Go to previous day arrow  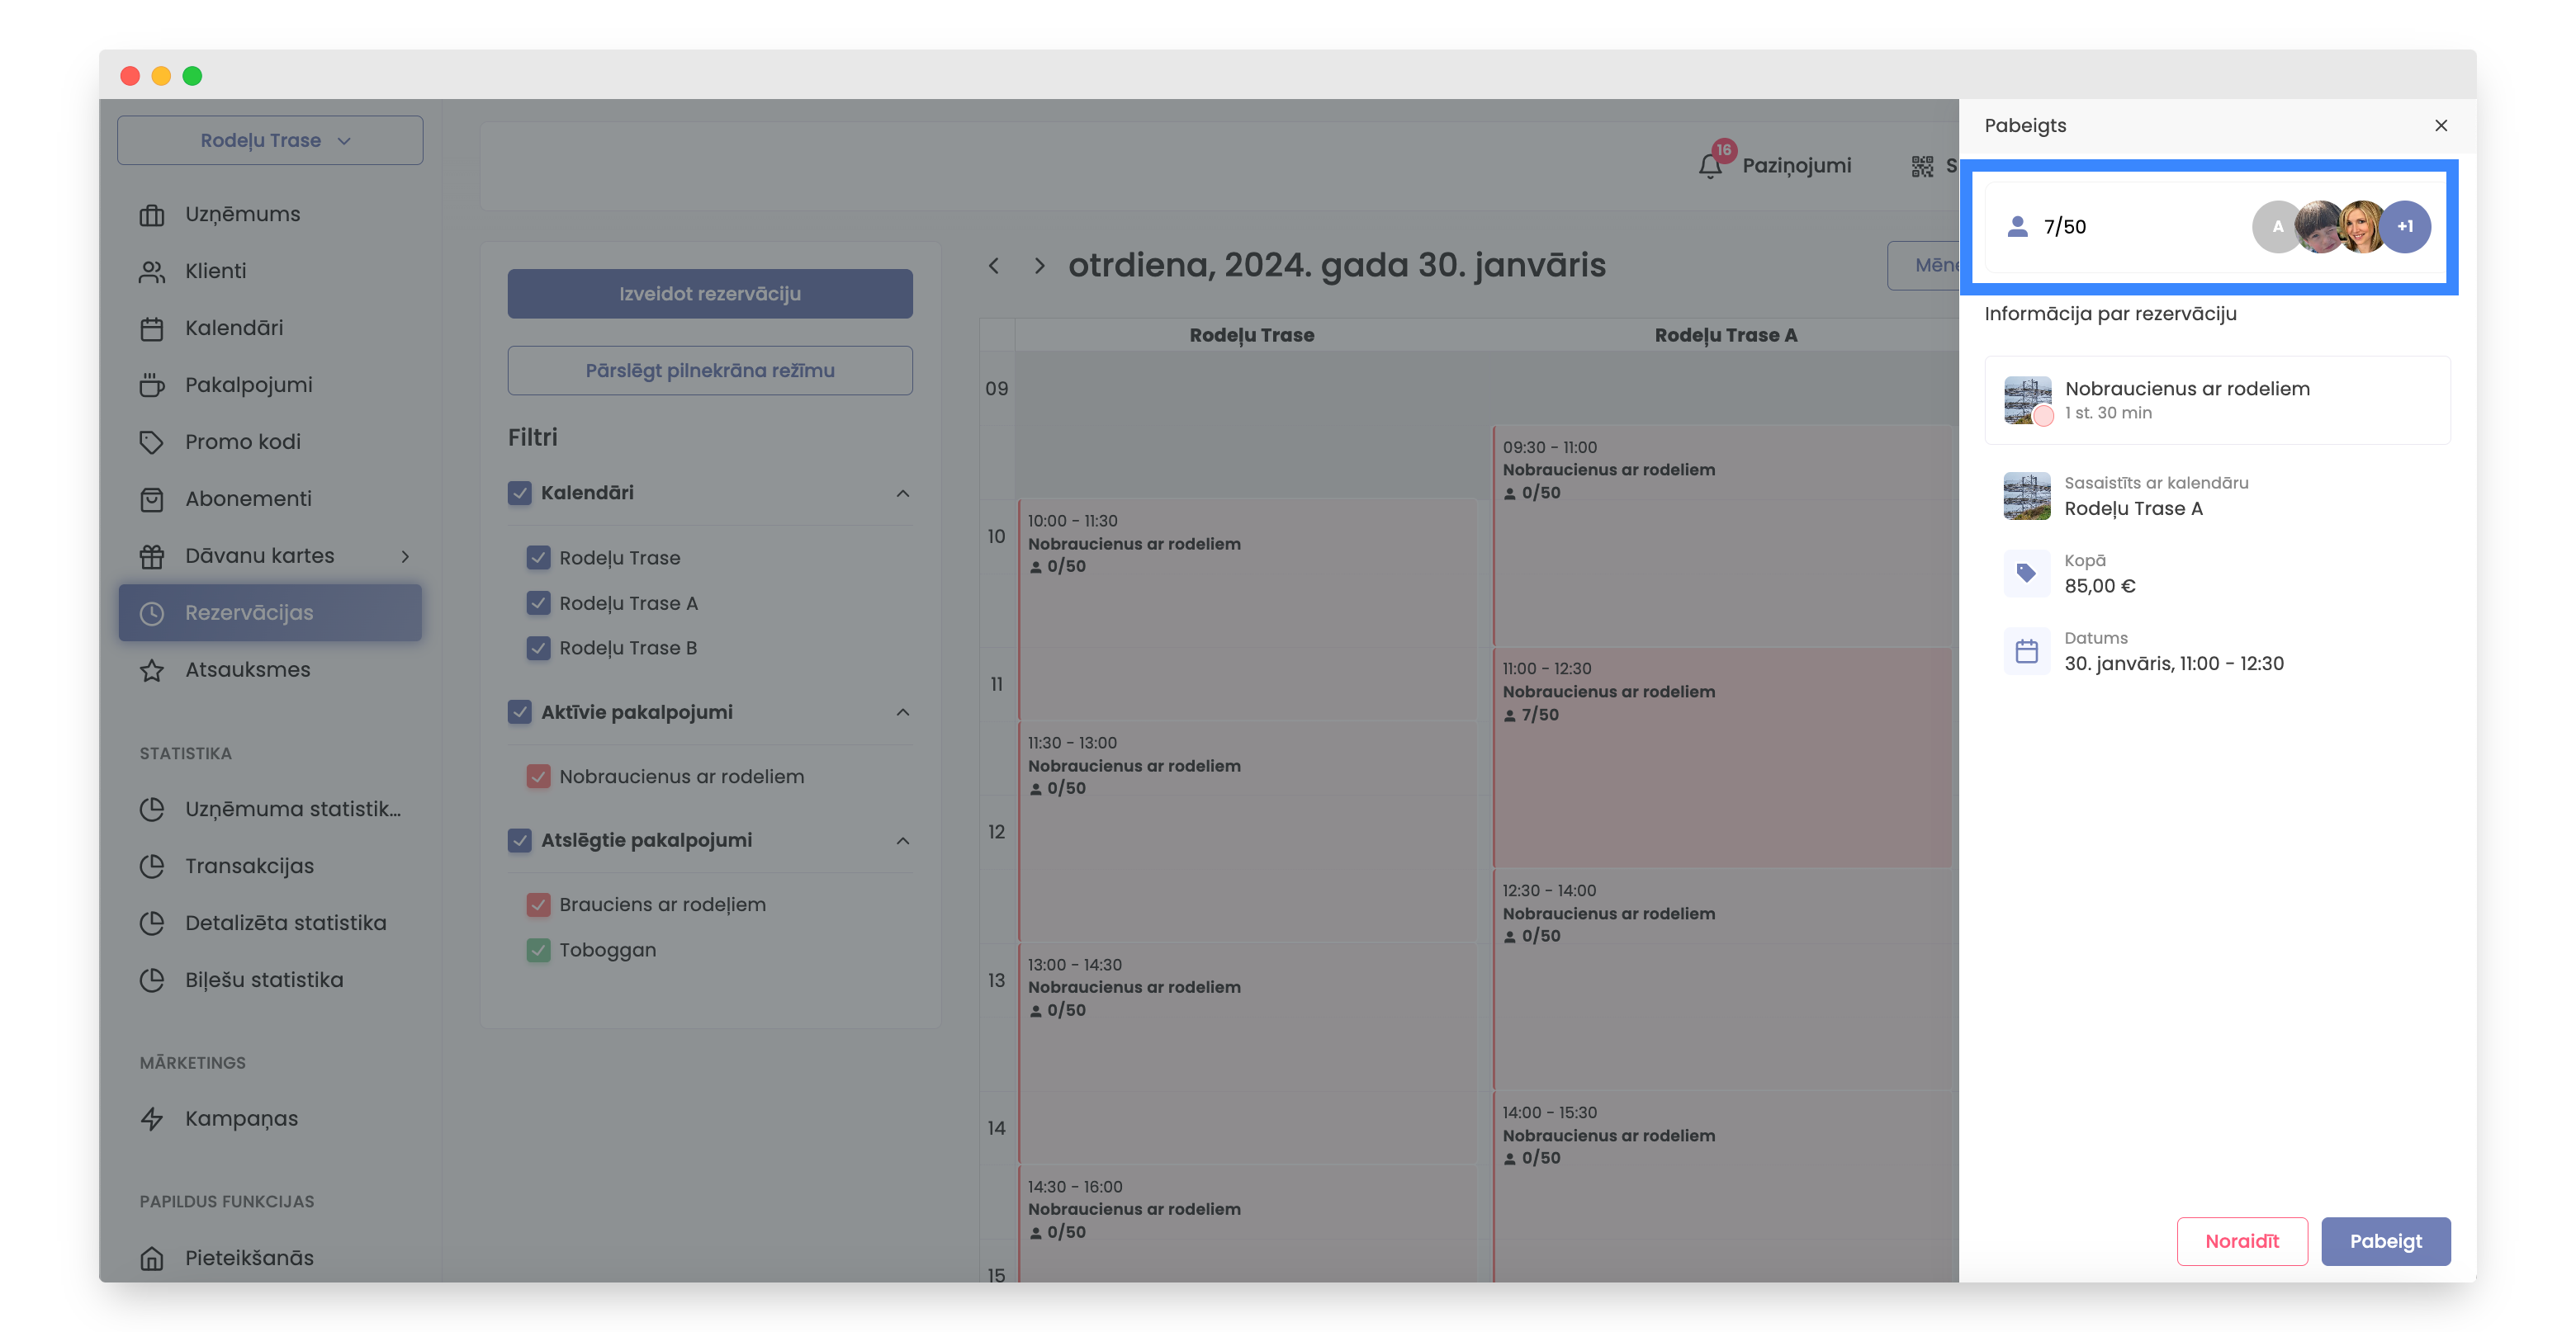(993, 266)
